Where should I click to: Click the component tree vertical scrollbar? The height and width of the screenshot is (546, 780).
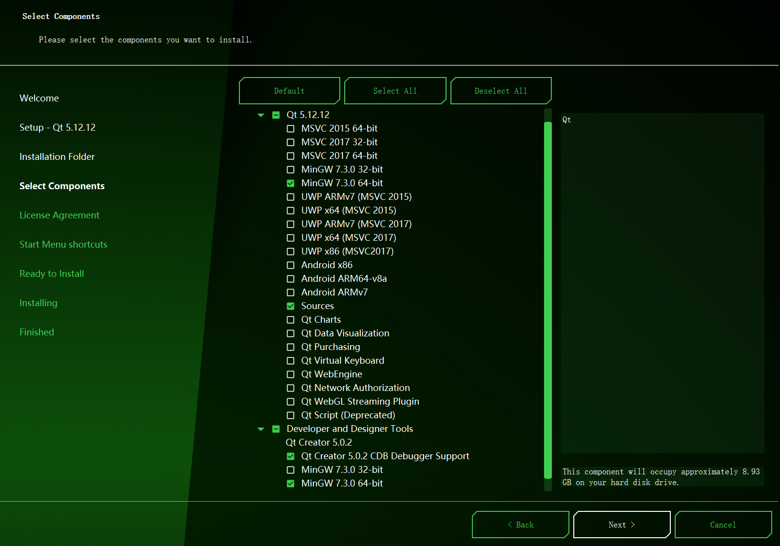click(x=548, y=300)
